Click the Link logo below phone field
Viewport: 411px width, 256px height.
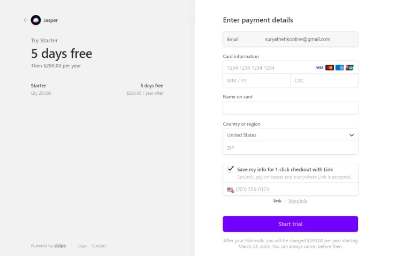click(x=277, y=201)
